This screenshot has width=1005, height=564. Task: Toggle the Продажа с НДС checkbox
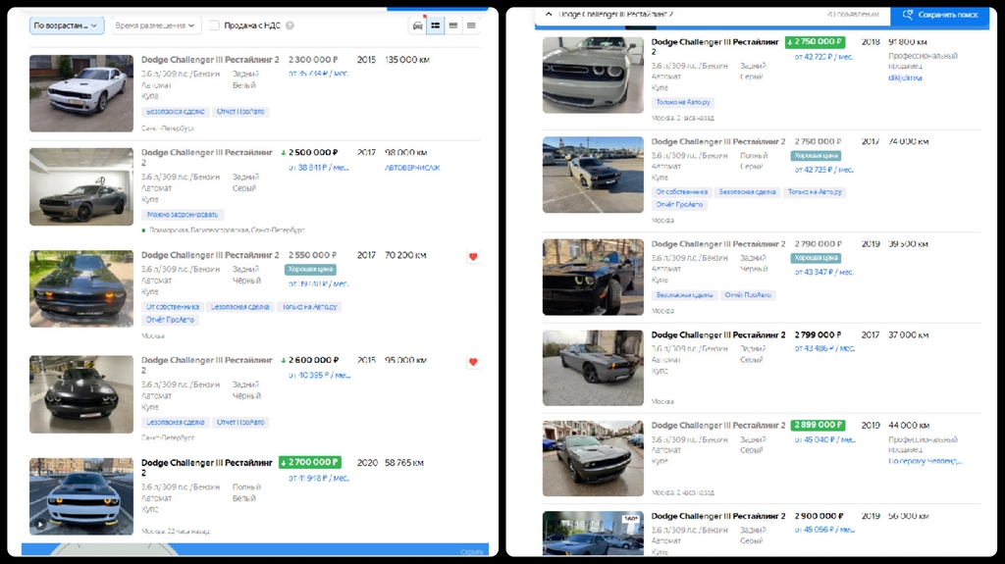[214, 26]
